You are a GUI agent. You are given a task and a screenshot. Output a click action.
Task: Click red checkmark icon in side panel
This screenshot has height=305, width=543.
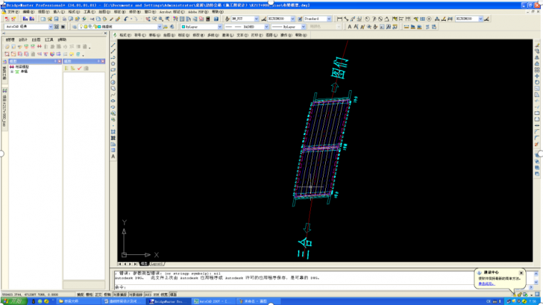79,69
